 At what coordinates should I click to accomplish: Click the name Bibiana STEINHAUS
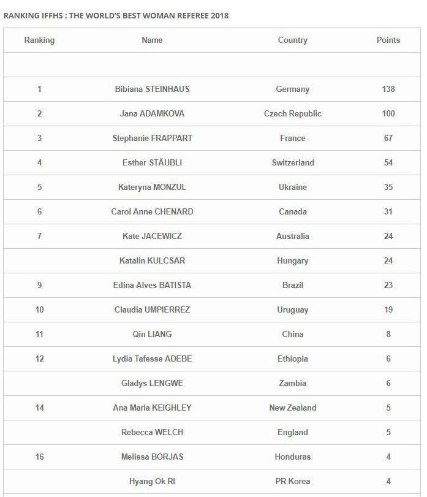pos(152,89)
